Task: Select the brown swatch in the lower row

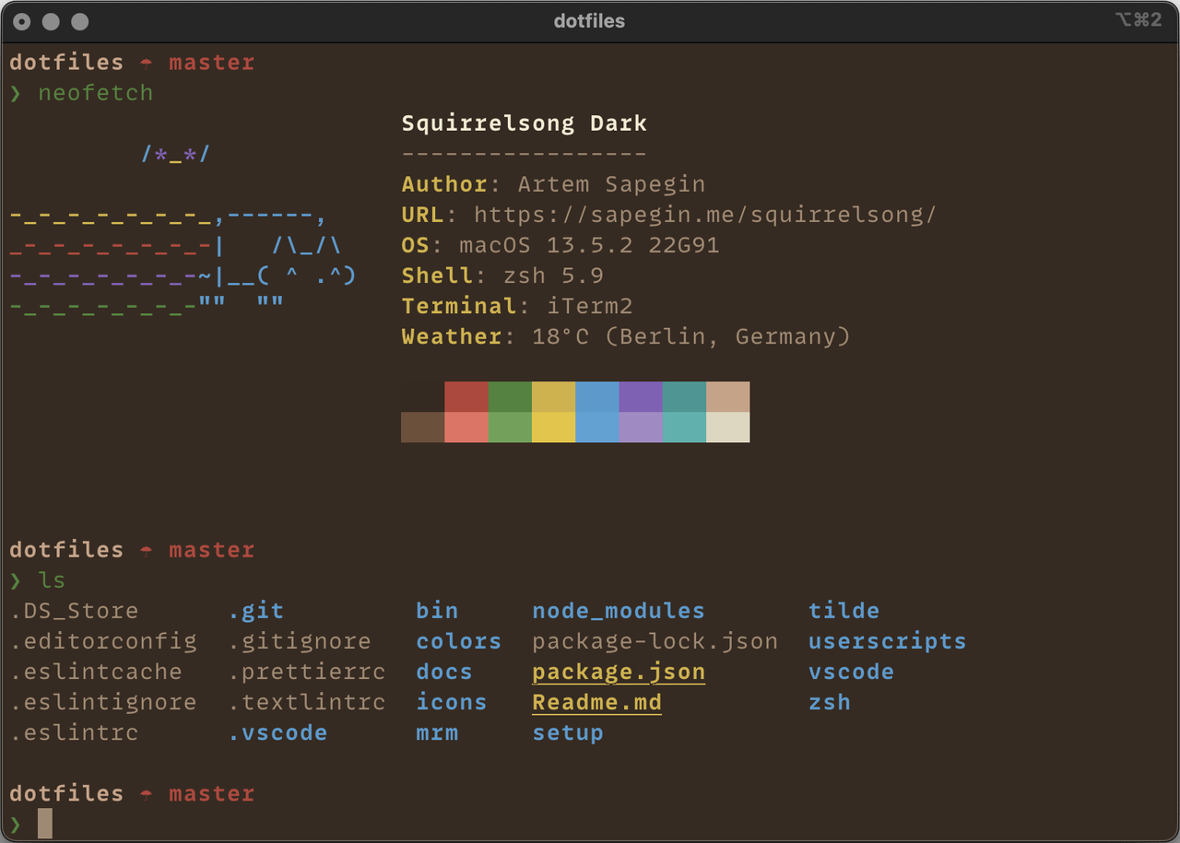Action: coord(423,427)
